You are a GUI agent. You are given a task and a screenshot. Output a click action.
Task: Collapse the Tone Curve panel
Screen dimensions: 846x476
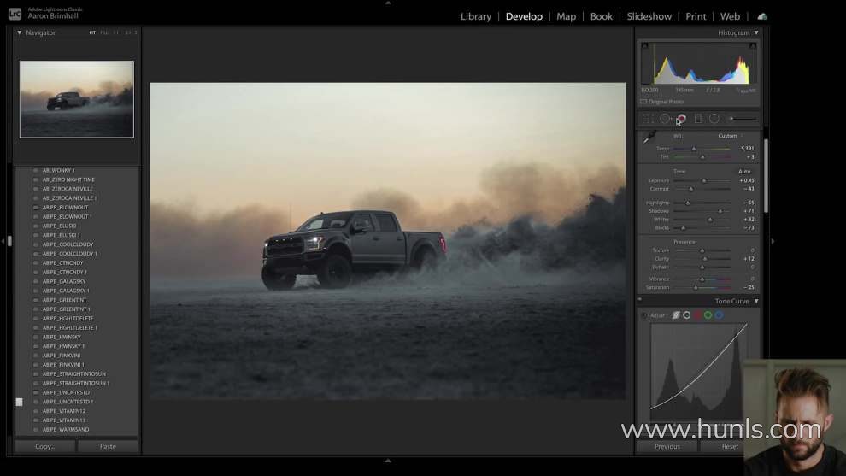coord(756,301)
